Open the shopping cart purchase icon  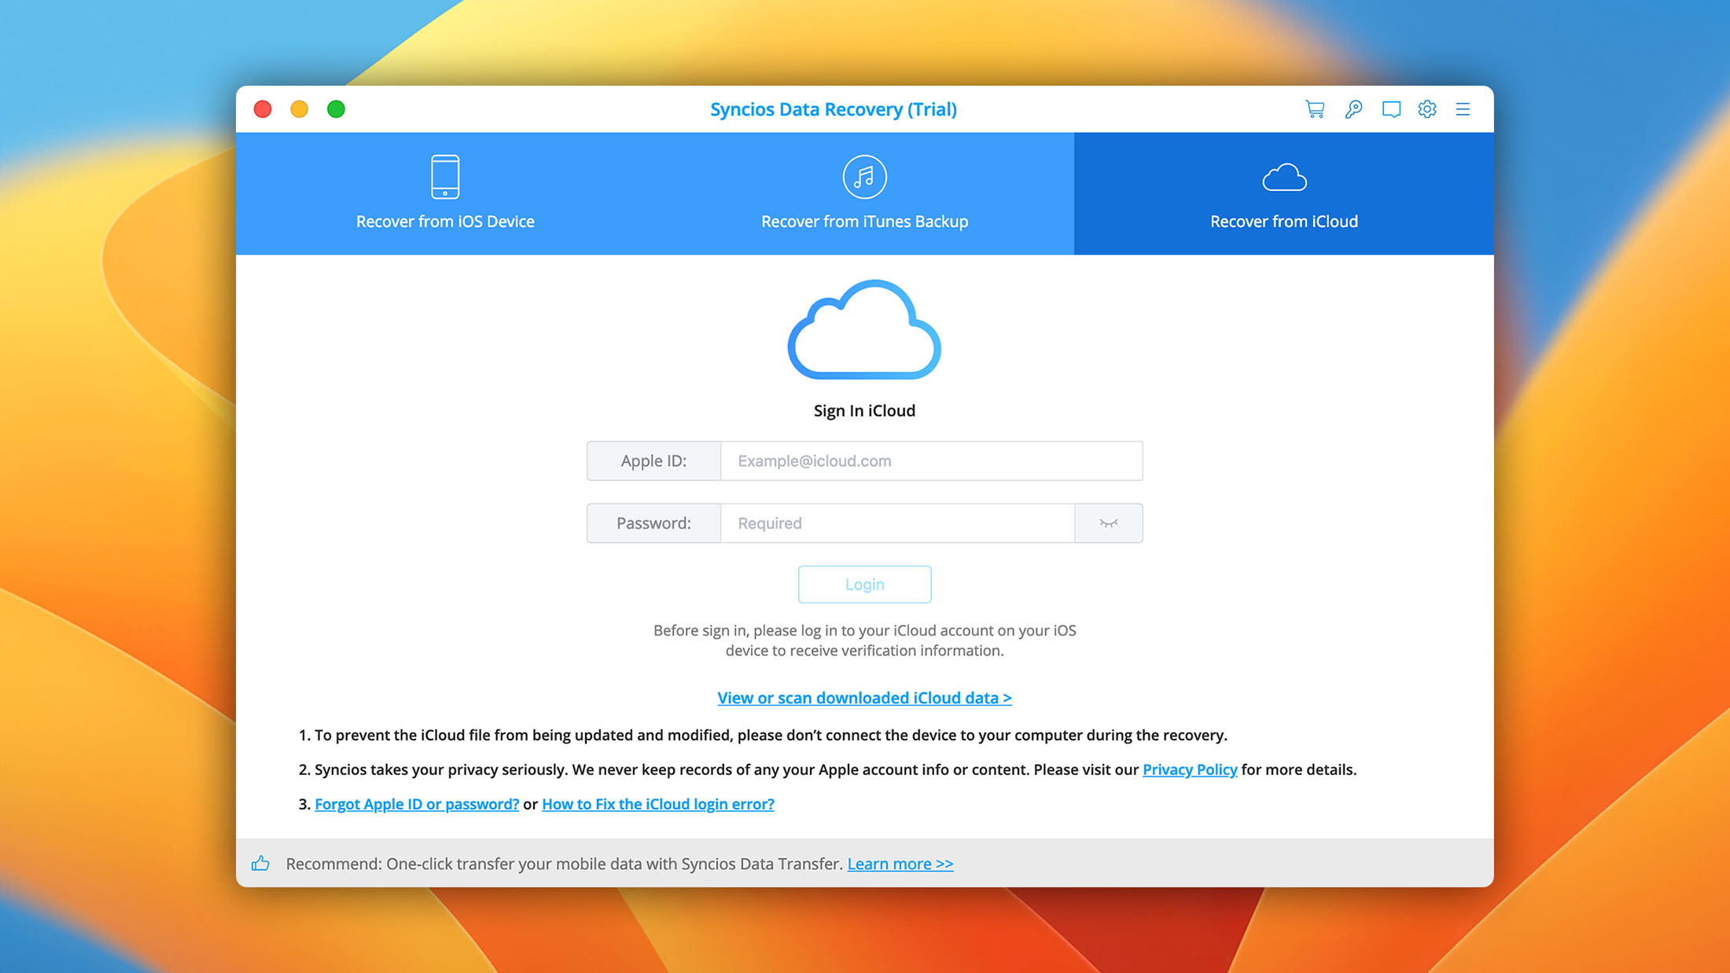tap(1315, 109)
